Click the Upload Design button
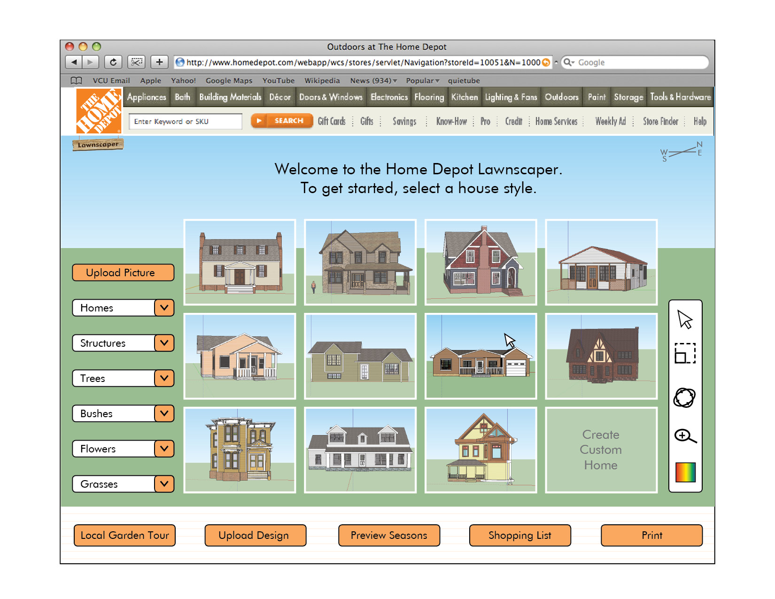Image resolution: width=775 pixels, height=599 pixels. click(x=256, y=535)
